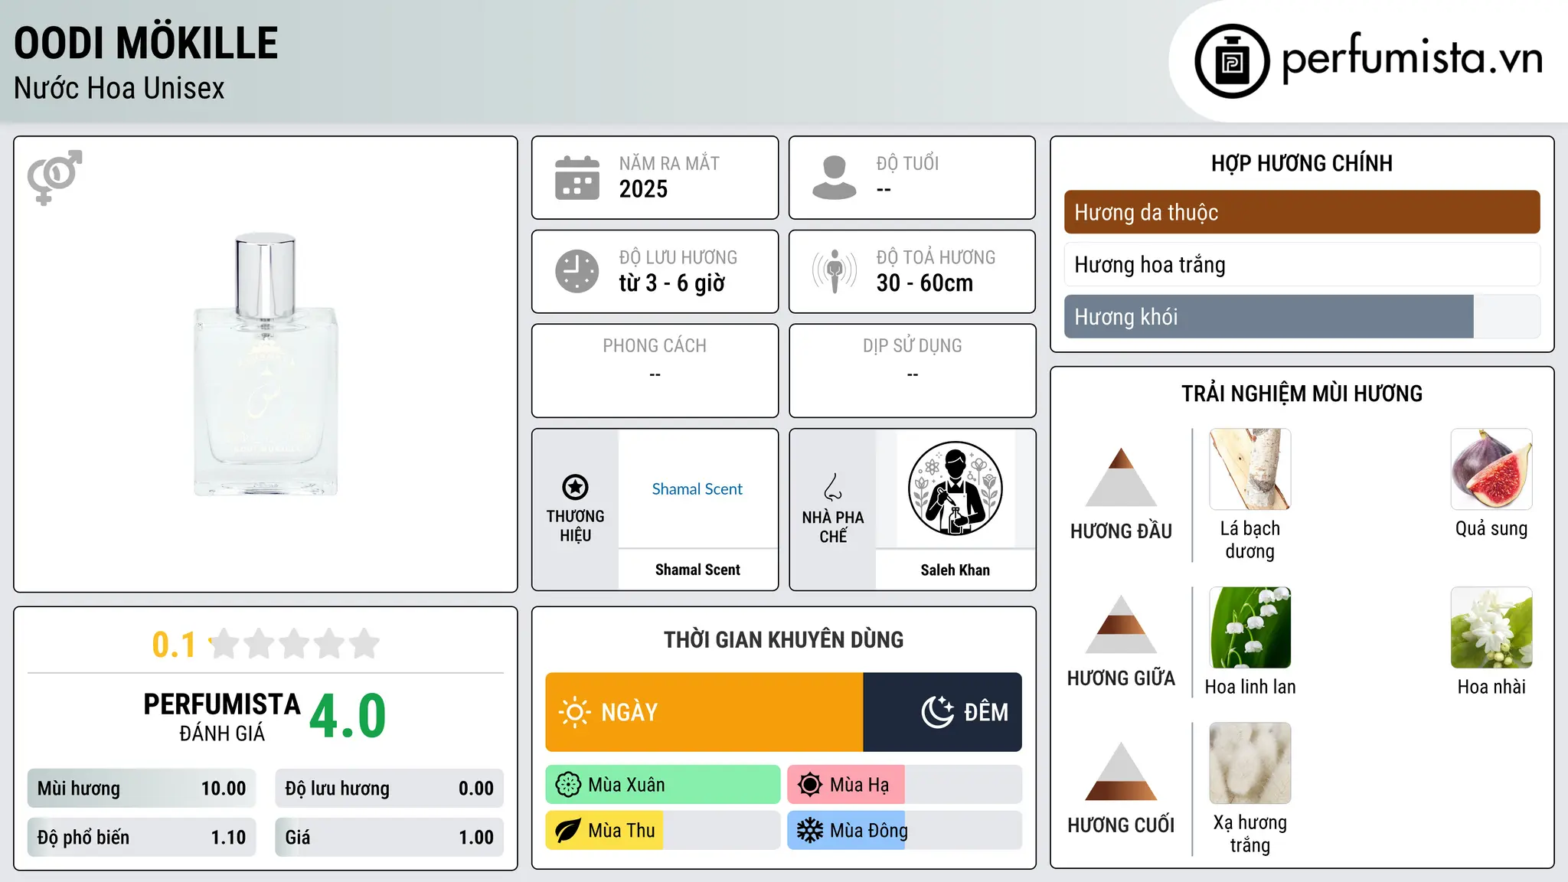
Task: Click the perfumista.vn perfume bottle logo icon
Action: pos(1232,61)
